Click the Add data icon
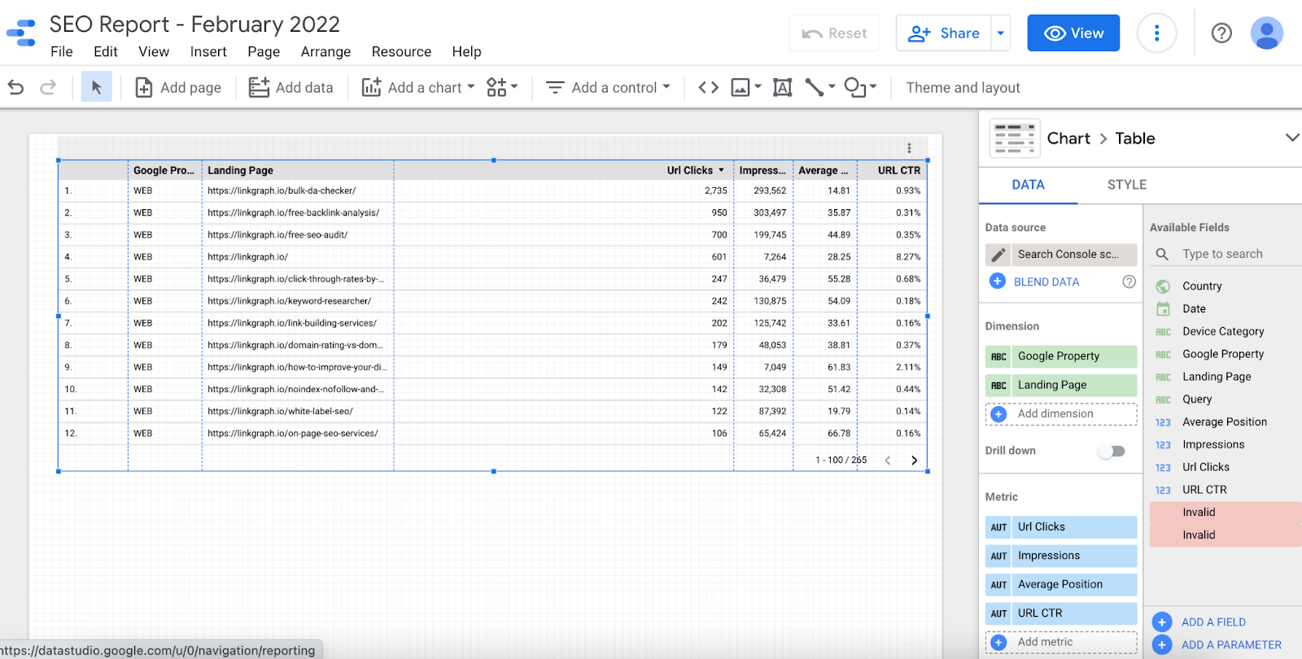This screenshot has width=1302, height=659. [x=259, y=87]
